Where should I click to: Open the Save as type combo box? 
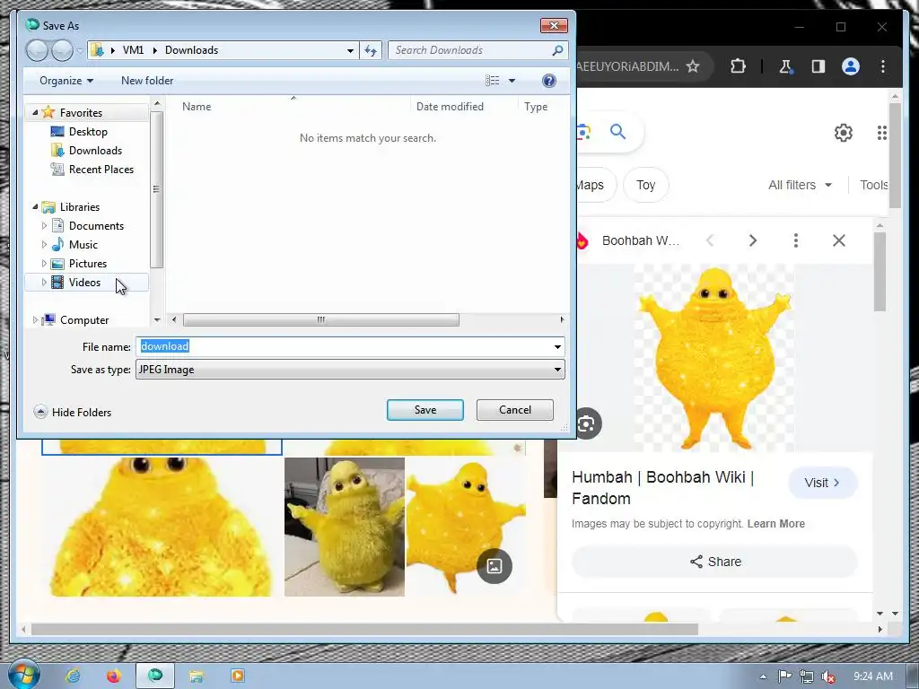coord(350,370)
